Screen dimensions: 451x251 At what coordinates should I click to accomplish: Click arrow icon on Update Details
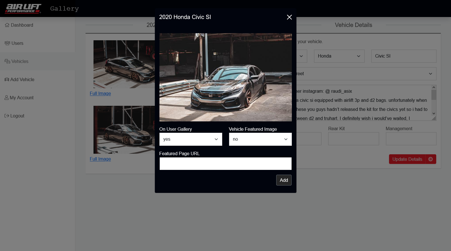click(x=431, y=159)
